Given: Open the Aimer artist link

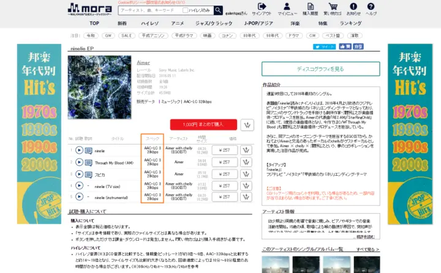Looking at the screenshot, I should coord(143,62).
